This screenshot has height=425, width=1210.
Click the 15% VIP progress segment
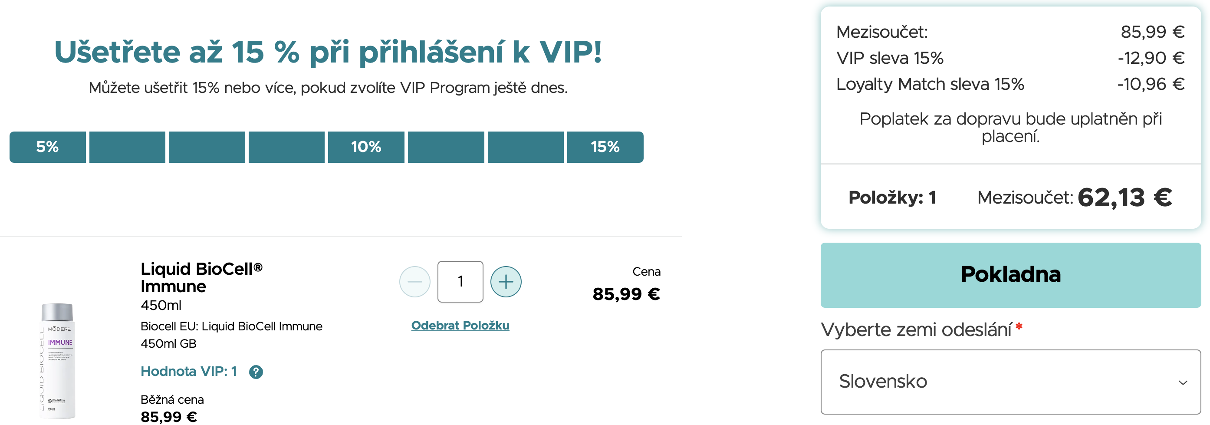(605, 147)
